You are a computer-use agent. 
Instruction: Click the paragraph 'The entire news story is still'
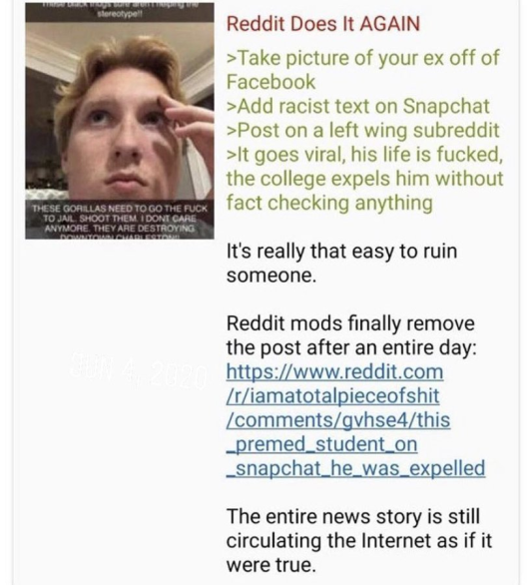click(353, 517)
